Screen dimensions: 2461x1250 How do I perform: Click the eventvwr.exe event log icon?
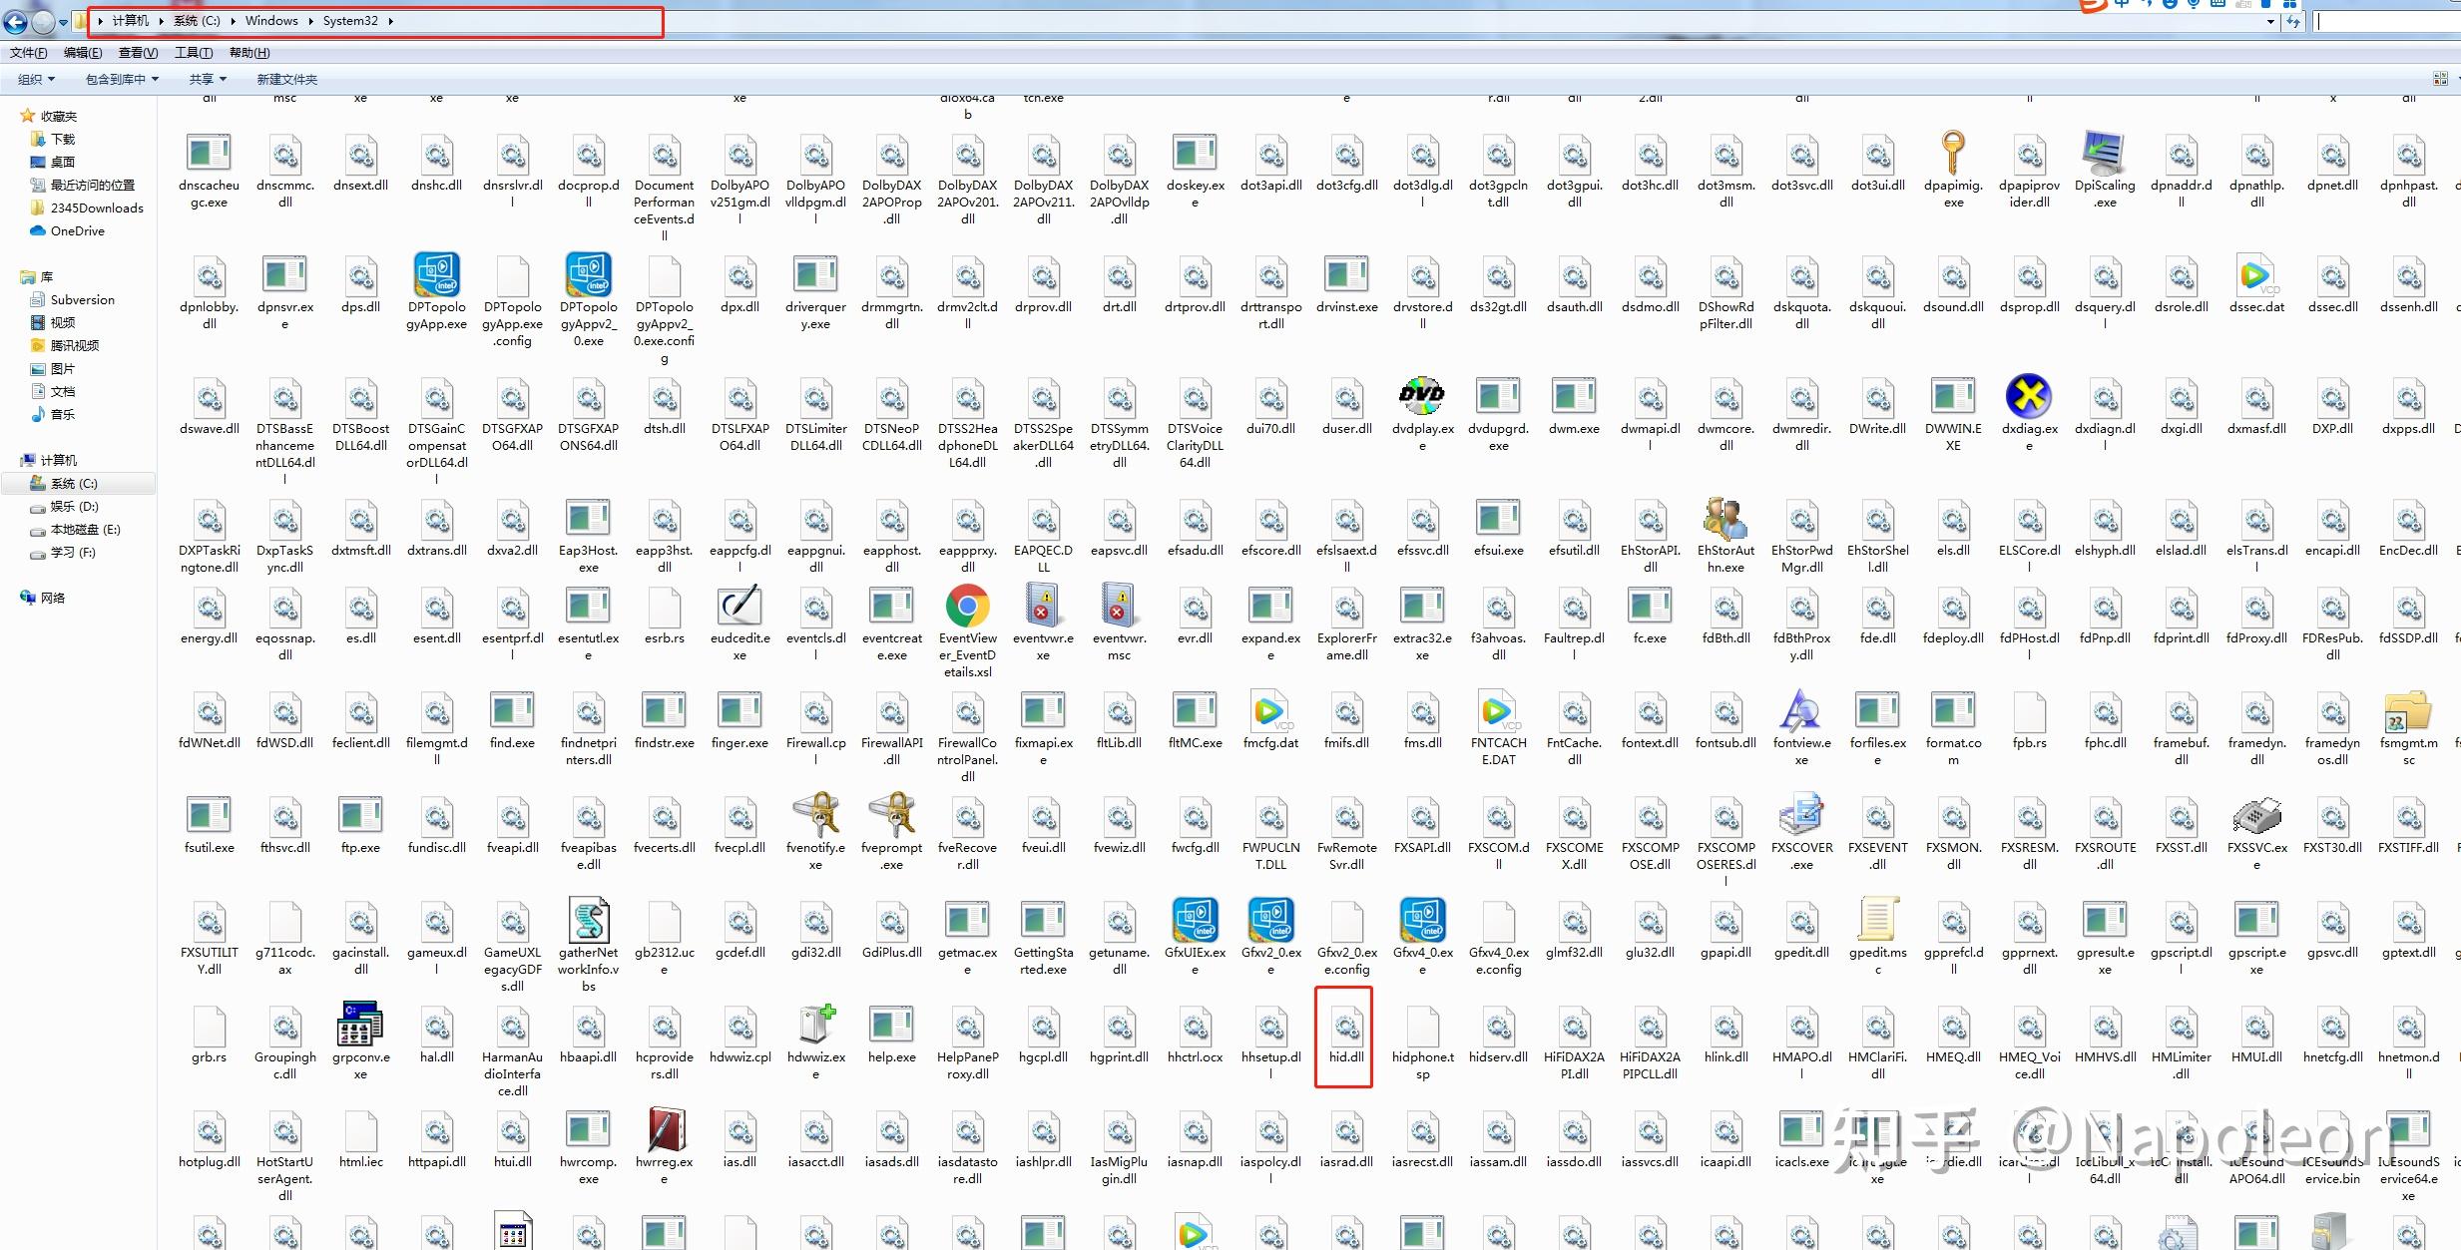coord(1043,606)
